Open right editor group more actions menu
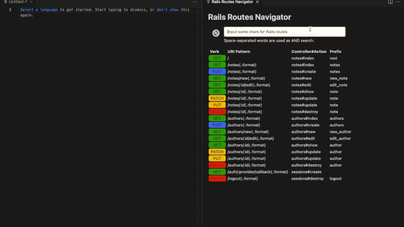The image size is (404, 227). 398,2
